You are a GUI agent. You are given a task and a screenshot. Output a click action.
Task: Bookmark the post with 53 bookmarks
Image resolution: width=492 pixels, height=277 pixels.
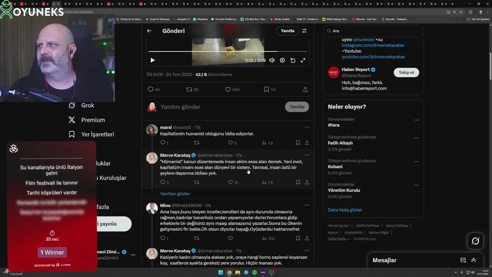pyautogui.click(x=270, y=89)
